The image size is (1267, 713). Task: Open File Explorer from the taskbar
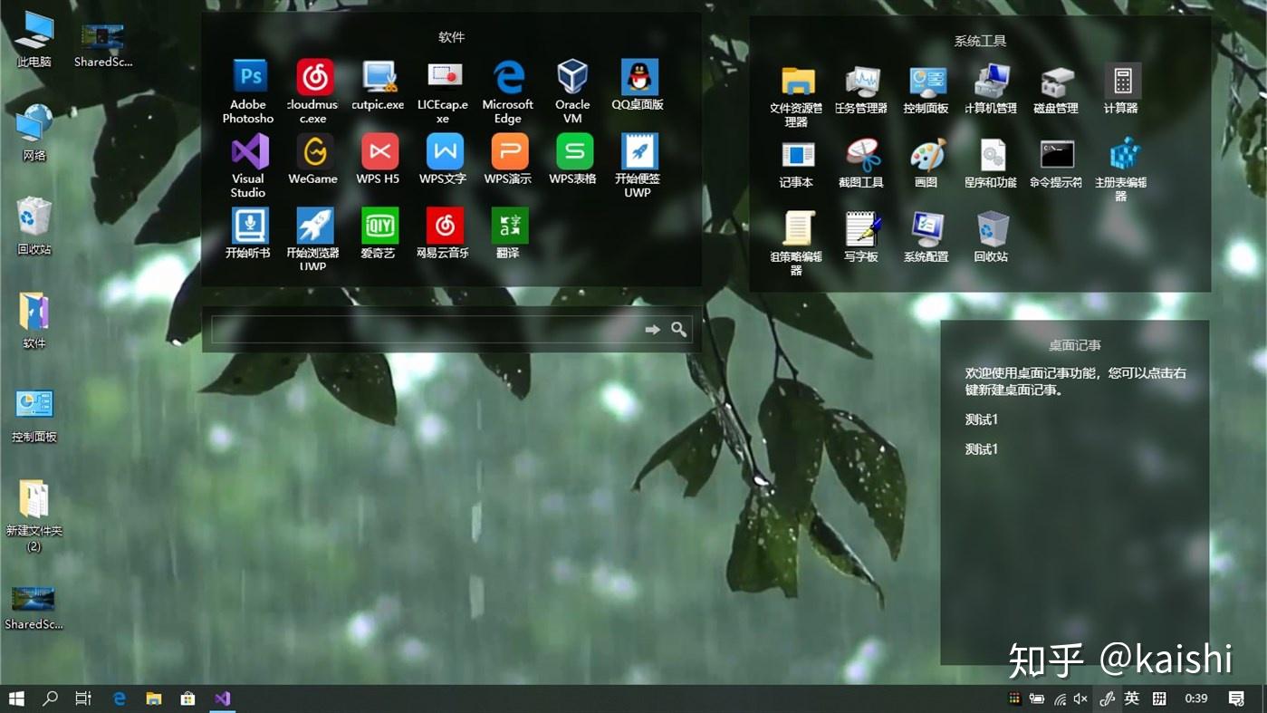(x=154, y=699)
